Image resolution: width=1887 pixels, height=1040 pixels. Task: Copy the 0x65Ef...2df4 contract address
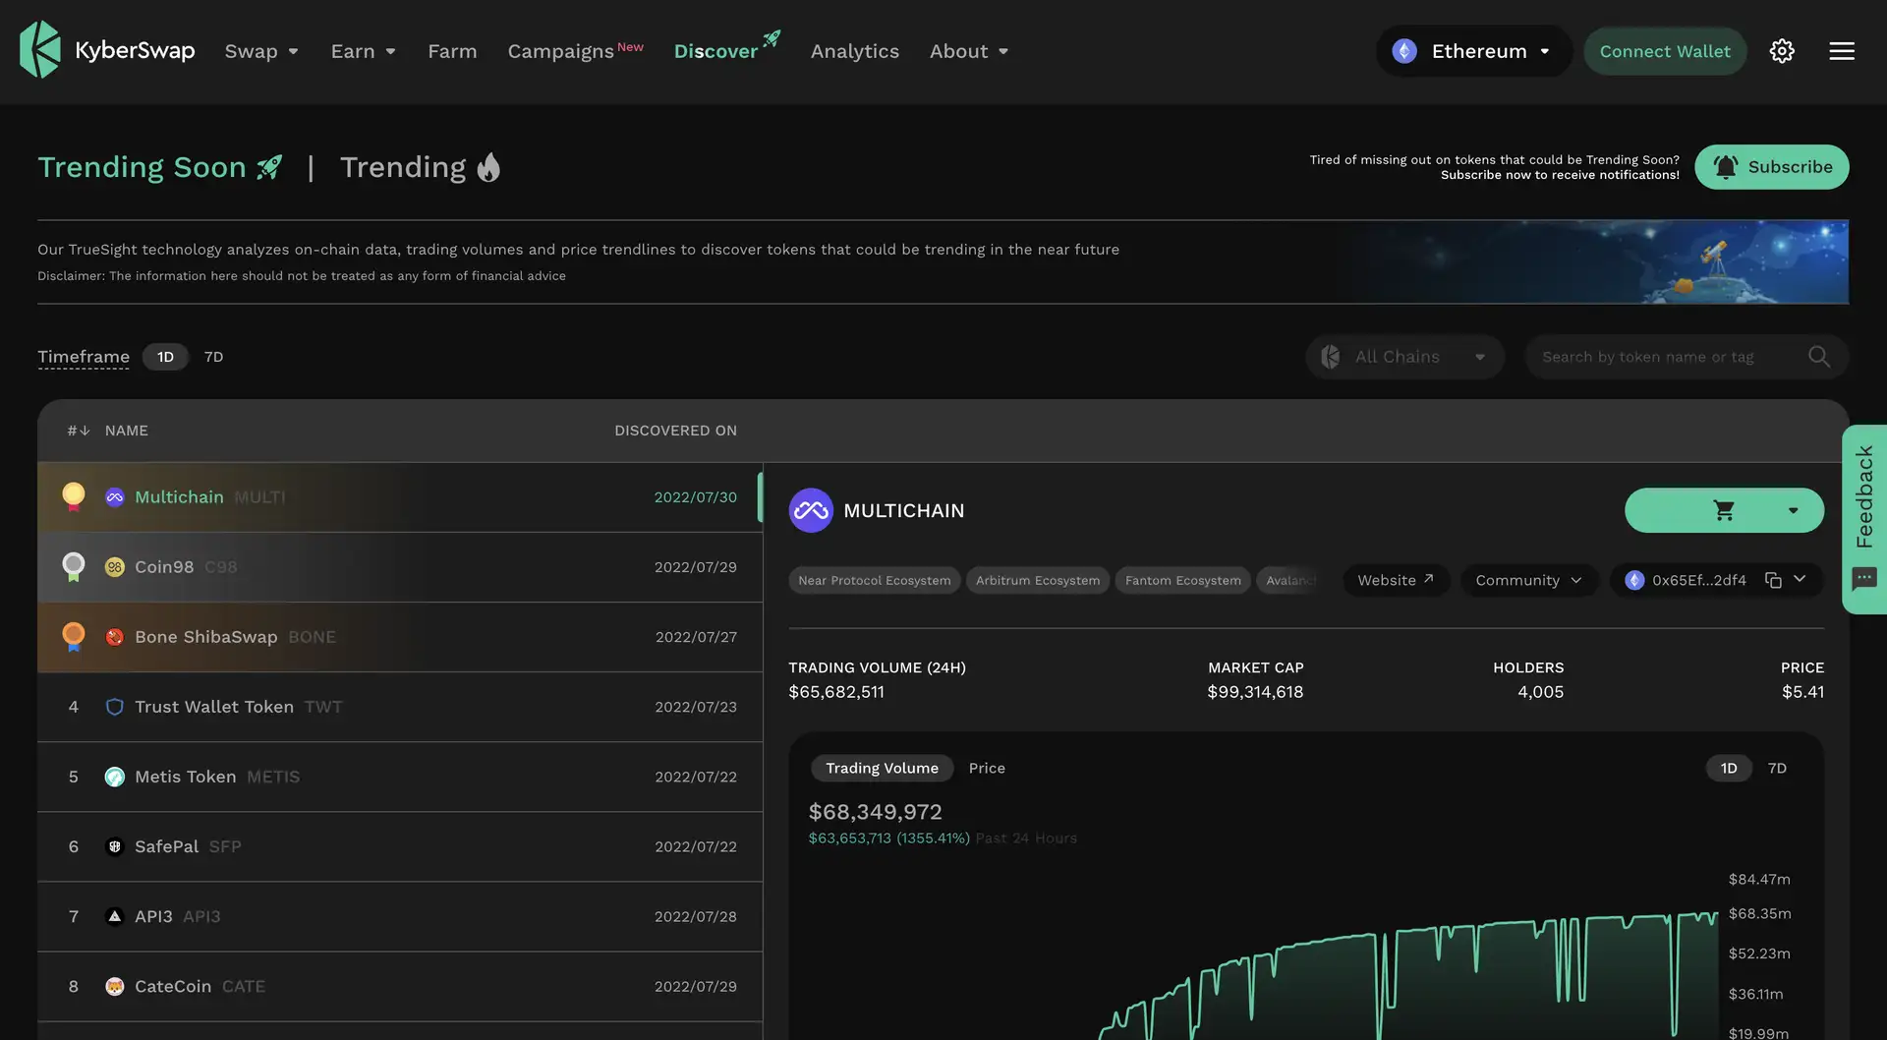(x=1773, y=580)
